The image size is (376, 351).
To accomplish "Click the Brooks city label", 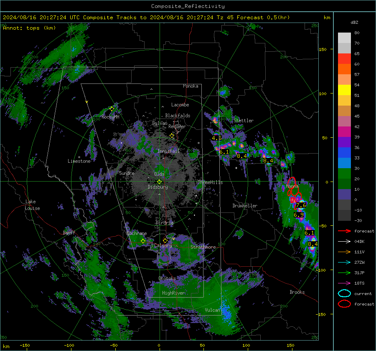I will [297, 292].
